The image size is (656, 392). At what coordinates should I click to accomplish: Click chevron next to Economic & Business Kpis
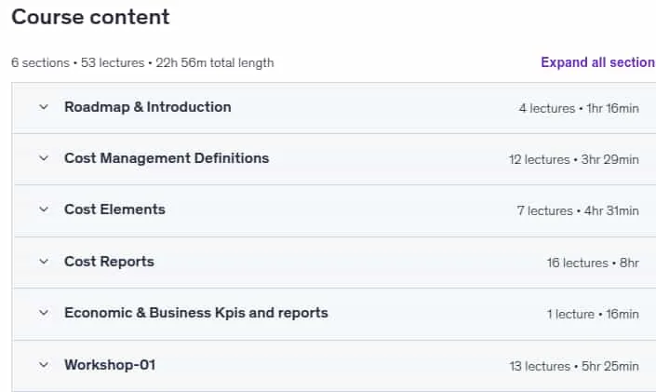44,313
